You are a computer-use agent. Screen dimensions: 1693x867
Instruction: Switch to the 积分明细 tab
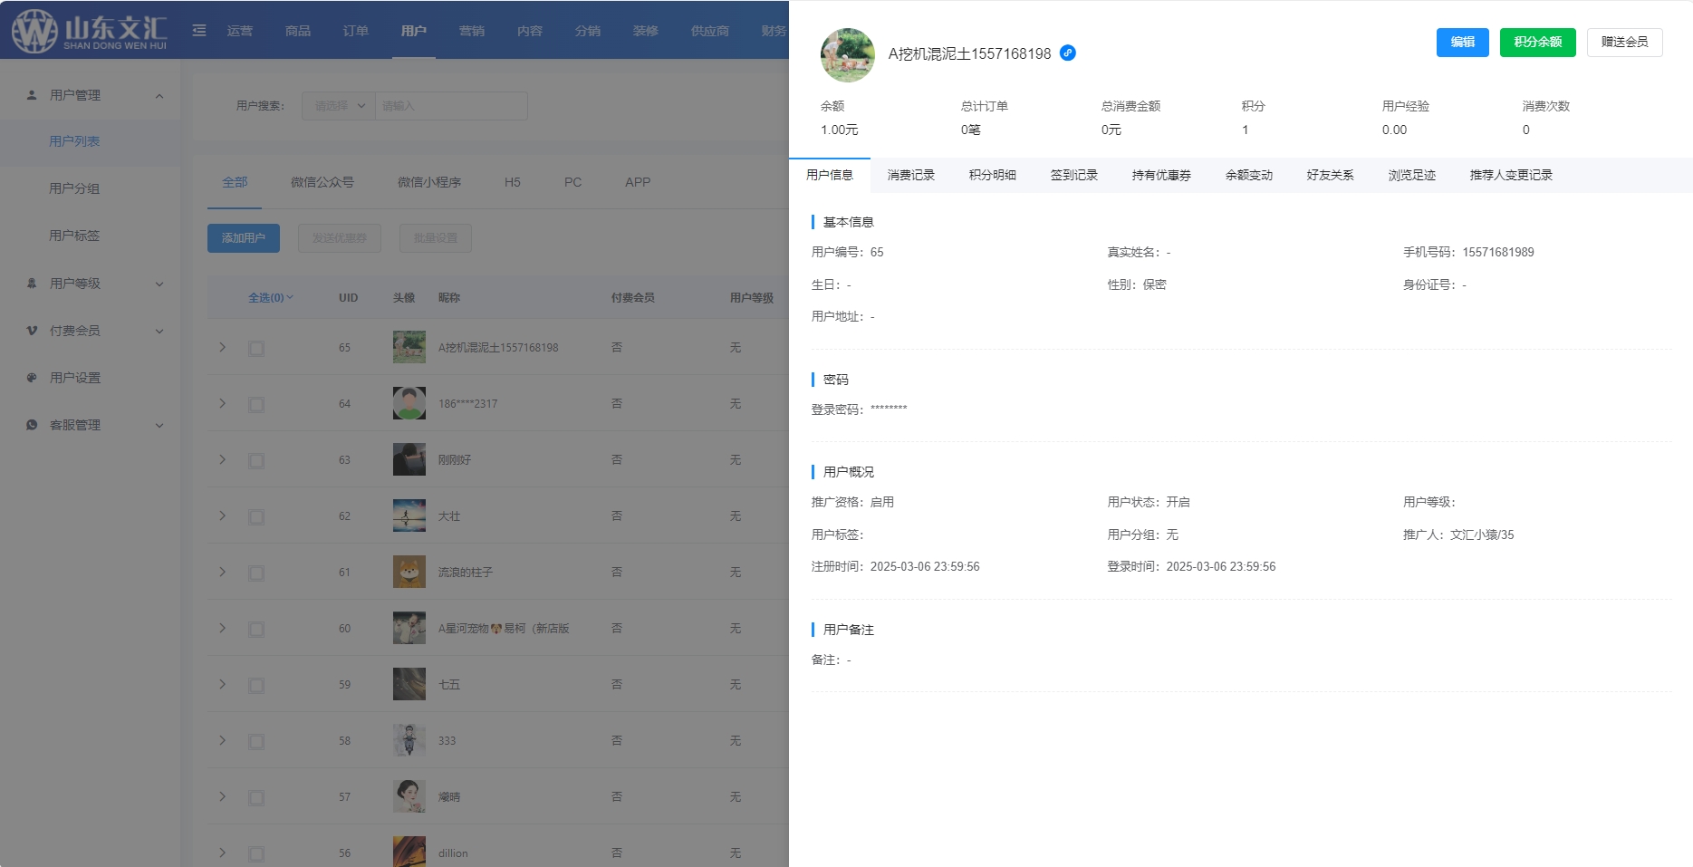tap(992, 175)
